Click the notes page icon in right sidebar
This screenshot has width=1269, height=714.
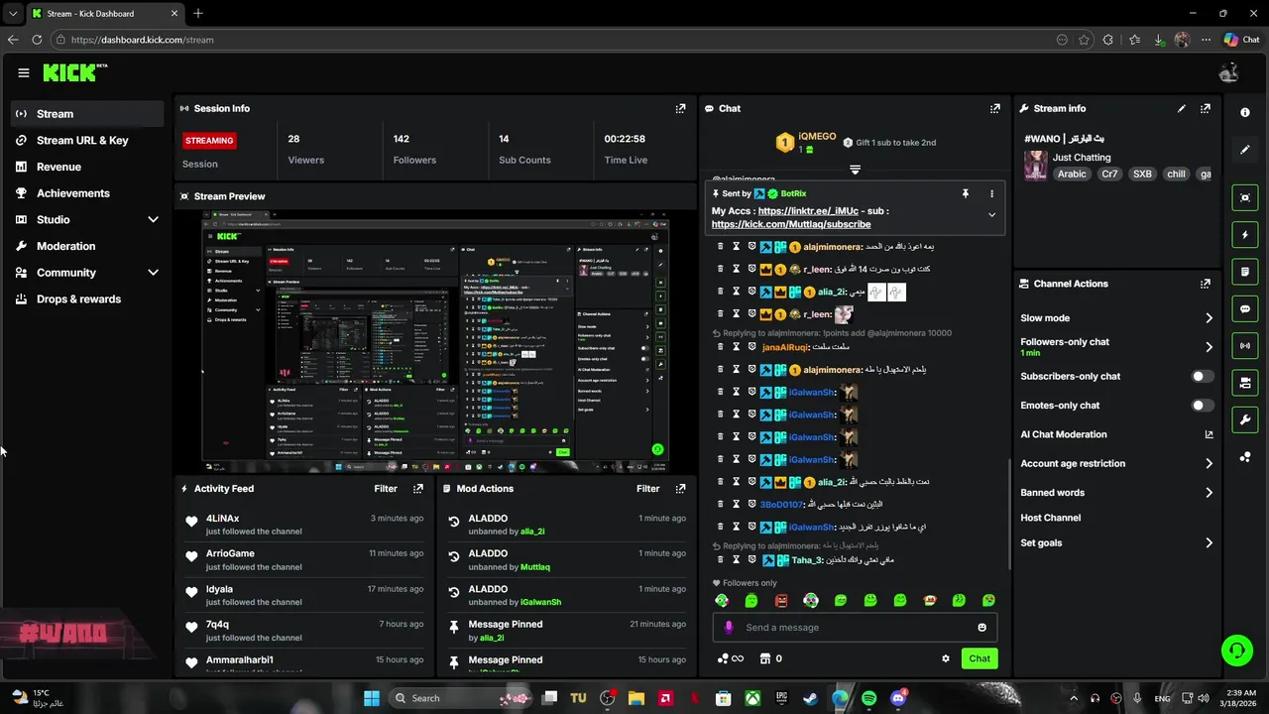point(1245,272)
